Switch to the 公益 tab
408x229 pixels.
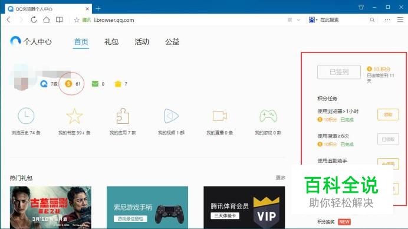(172, 42)
